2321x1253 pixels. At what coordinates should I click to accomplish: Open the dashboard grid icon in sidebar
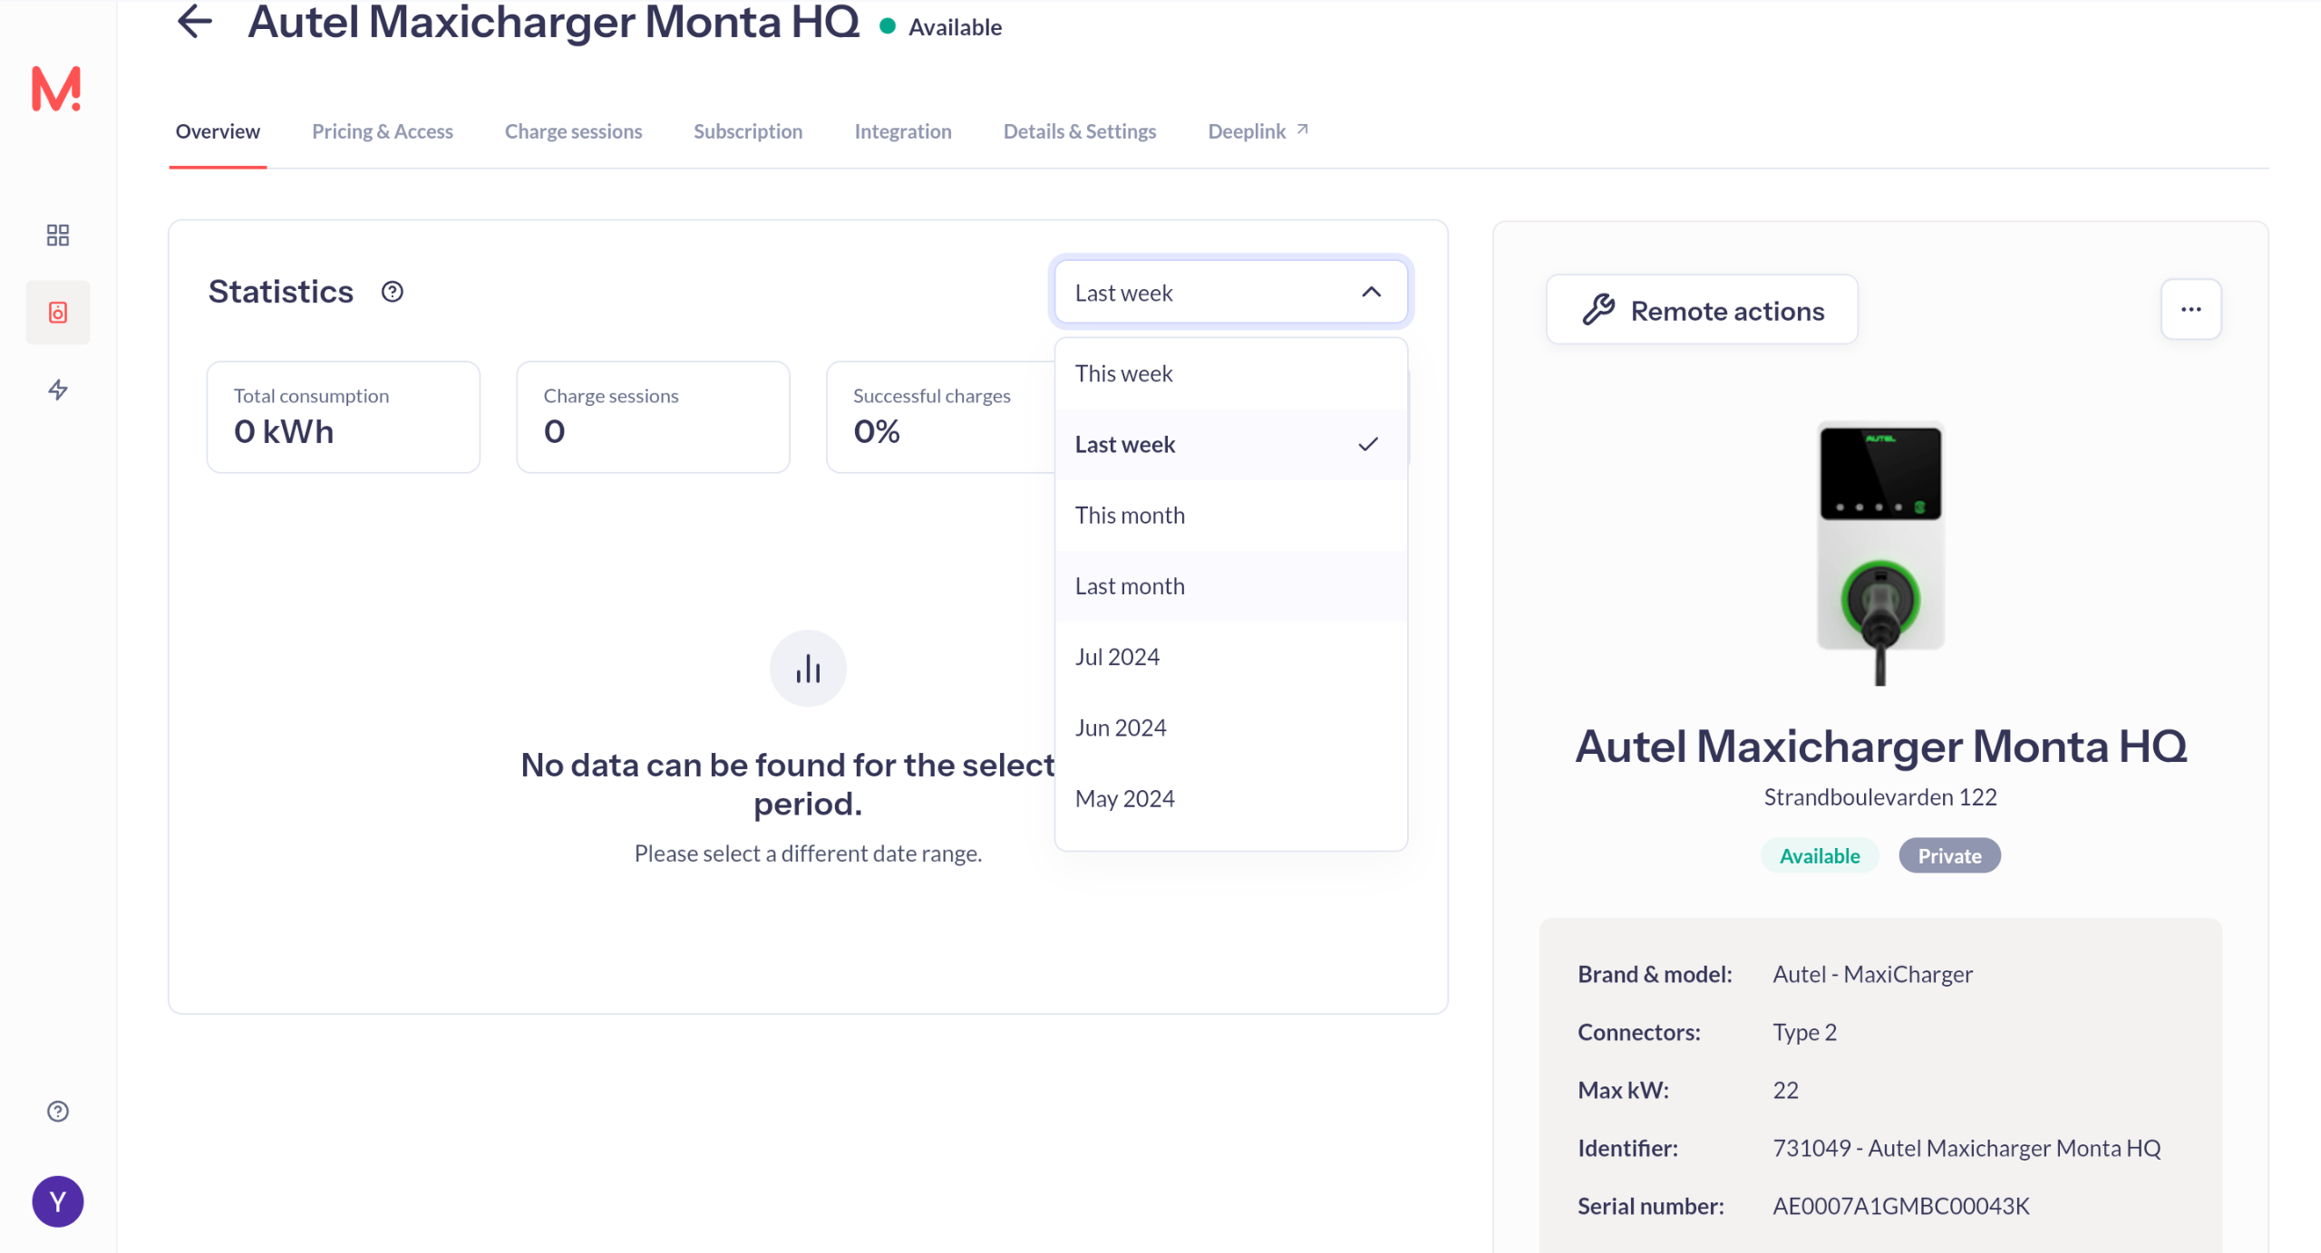click(58, 236)
